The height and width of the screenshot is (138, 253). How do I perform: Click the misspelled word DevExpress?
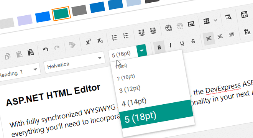tap(223, 88)
